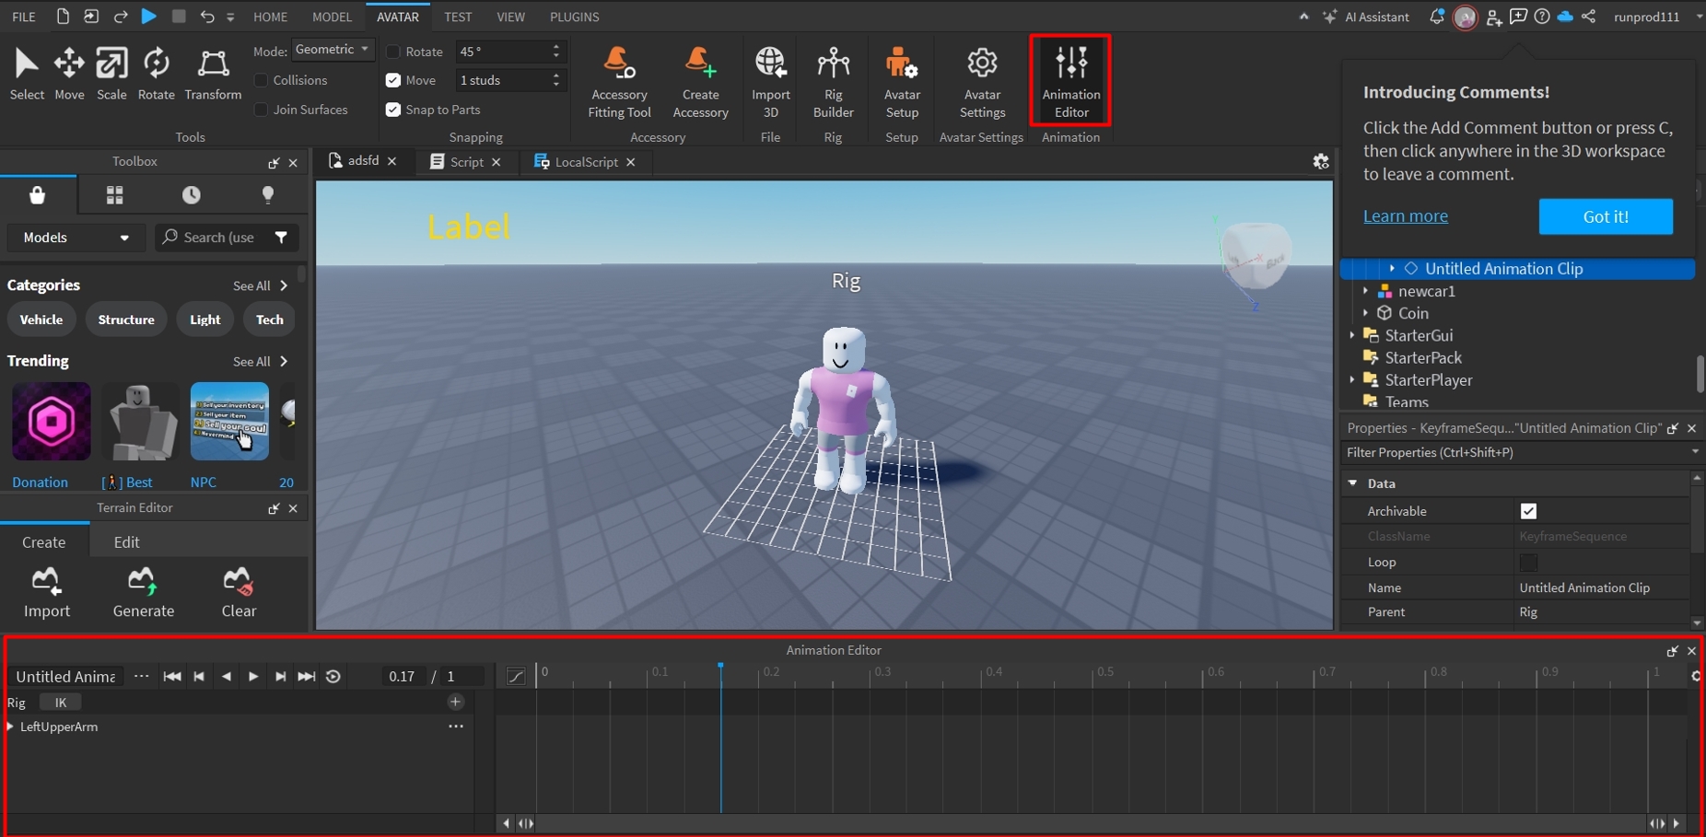Open the Models category dropdown

[76, 238]
